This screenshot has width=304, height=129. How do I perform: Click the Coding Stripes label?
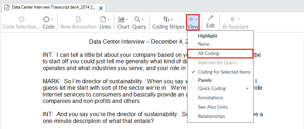click(168, 27)
